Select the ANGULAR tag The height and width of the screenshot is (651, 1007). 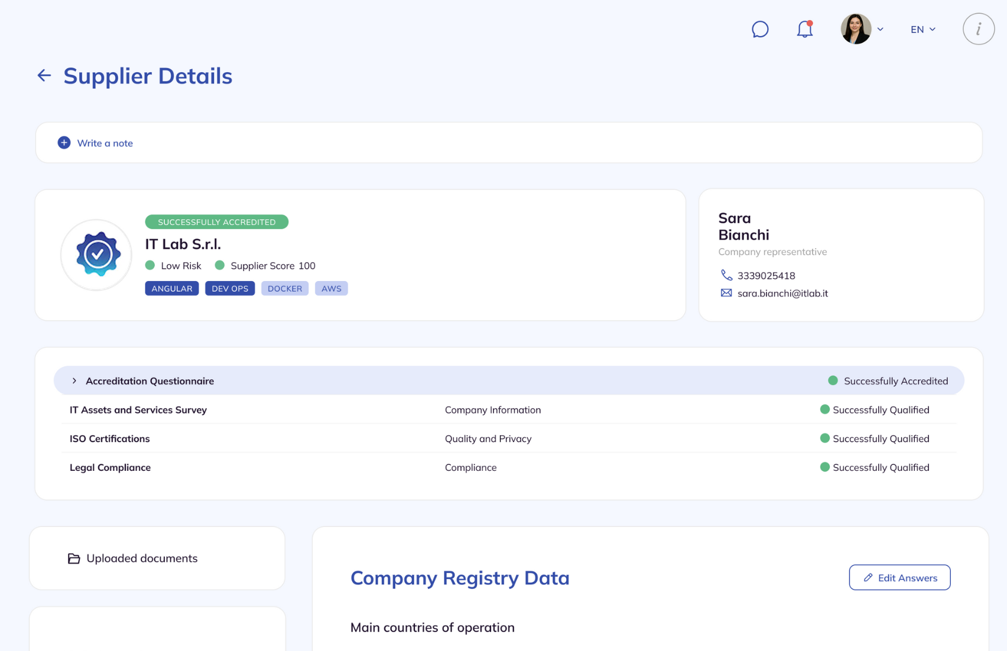[172, 288]
